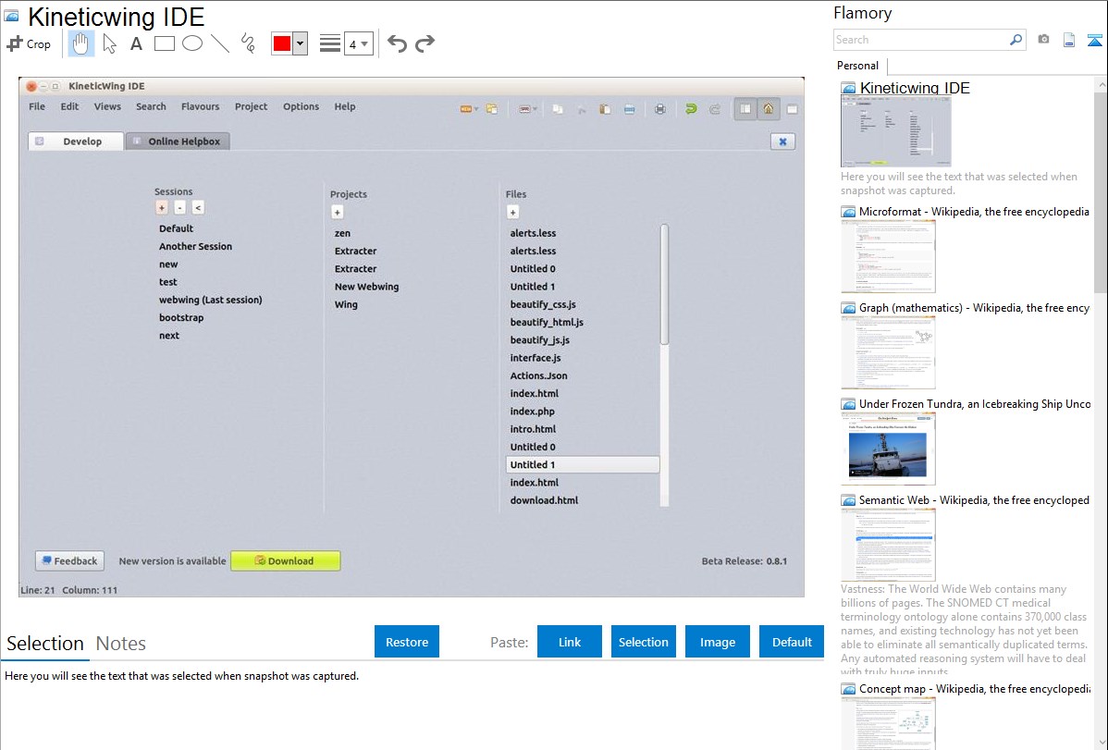Select the 'download.html' file
The width and height of the screenshot is (1108, 750).
point(544,500)
